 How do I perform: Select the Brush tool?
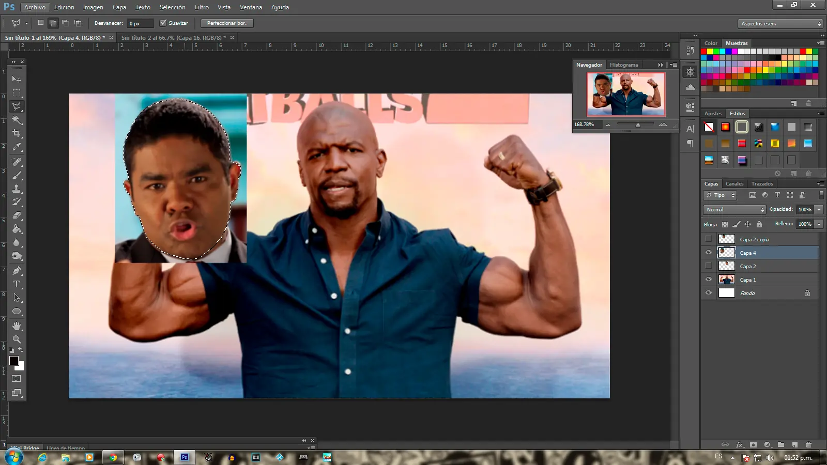coord(17,175)
